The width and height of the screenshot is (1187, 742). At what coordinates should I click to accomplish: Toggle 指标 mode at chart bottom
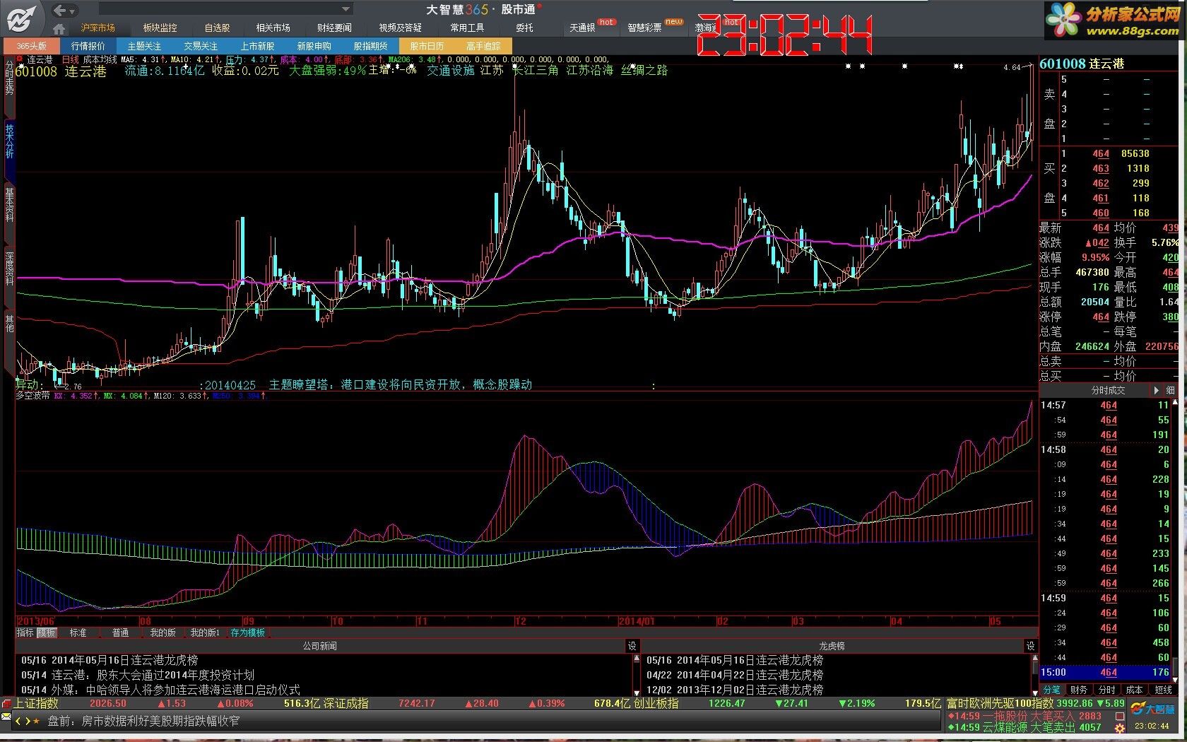click(x=25, y=632)
